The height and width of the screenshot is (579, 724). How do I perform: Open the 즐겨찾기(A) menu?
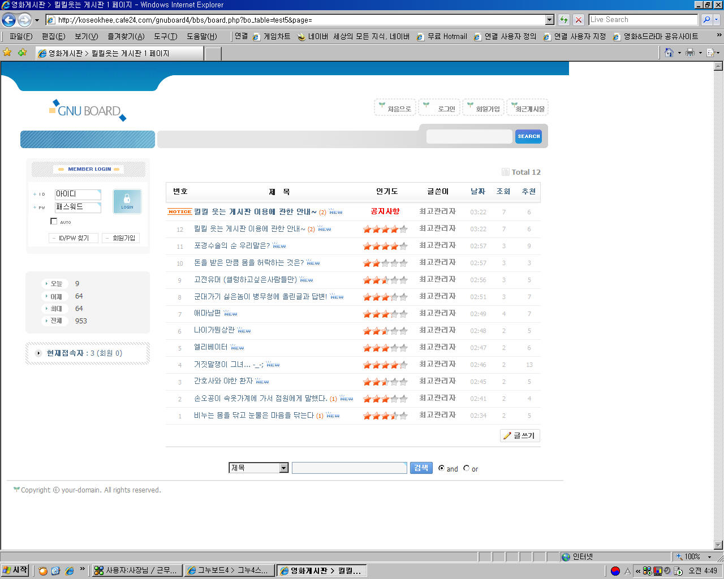[x=126, y=36]
